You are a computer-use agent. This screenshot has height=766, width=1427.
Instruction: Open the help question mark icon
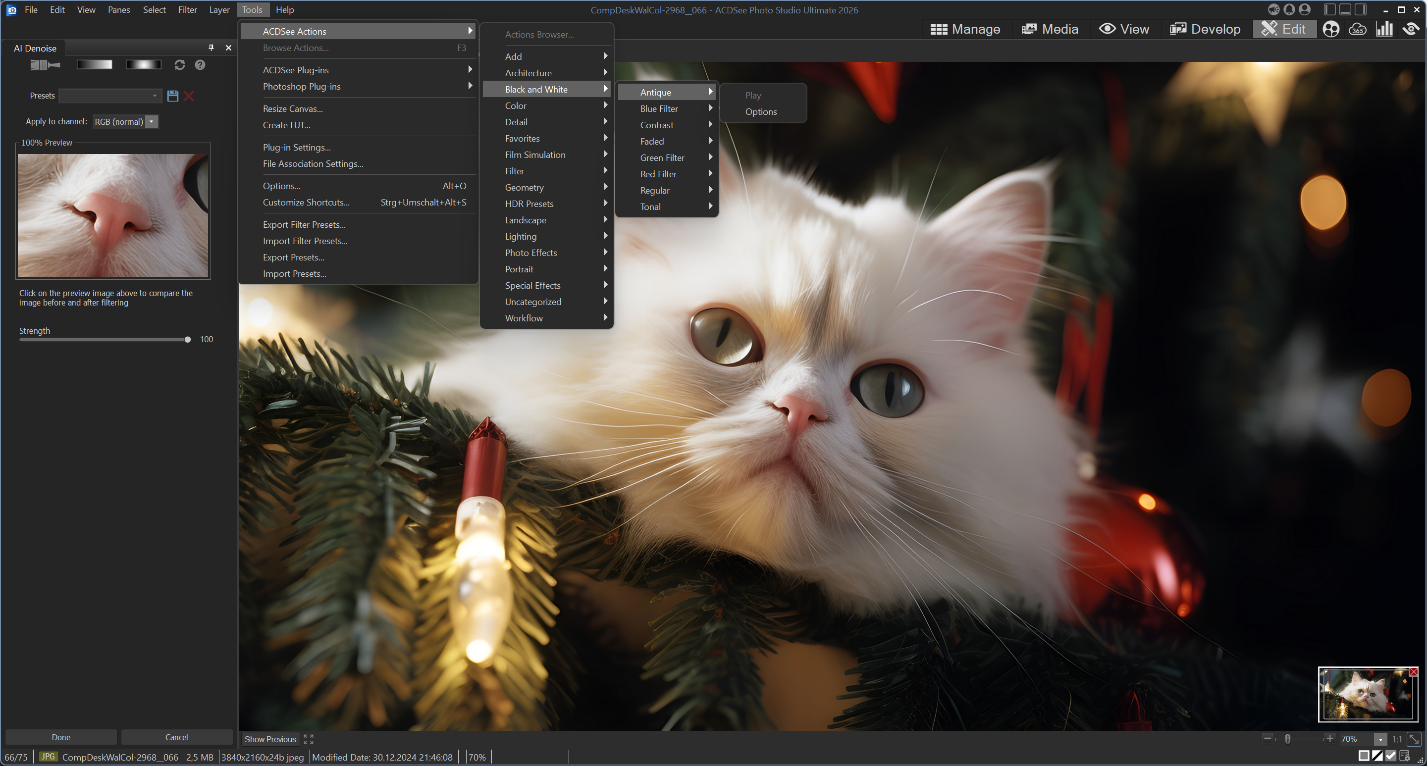[200, 65]
